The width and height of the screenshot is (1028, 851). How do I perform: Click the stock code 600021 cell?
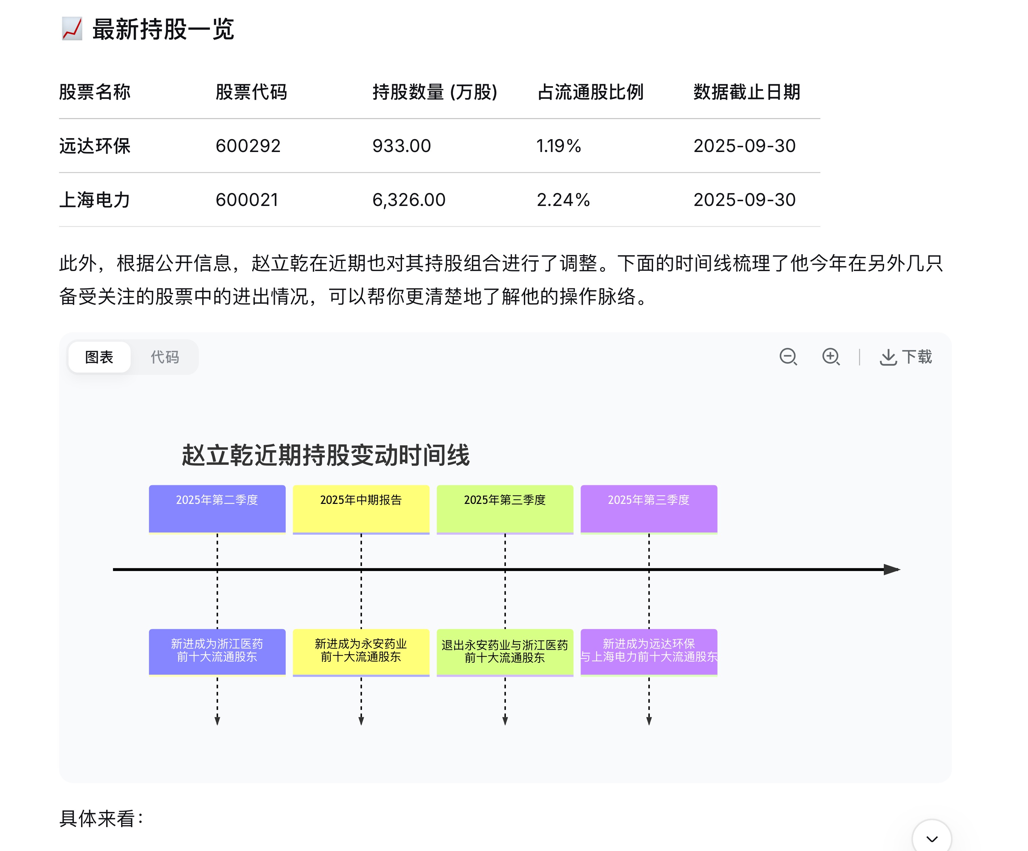pos(247,200)
